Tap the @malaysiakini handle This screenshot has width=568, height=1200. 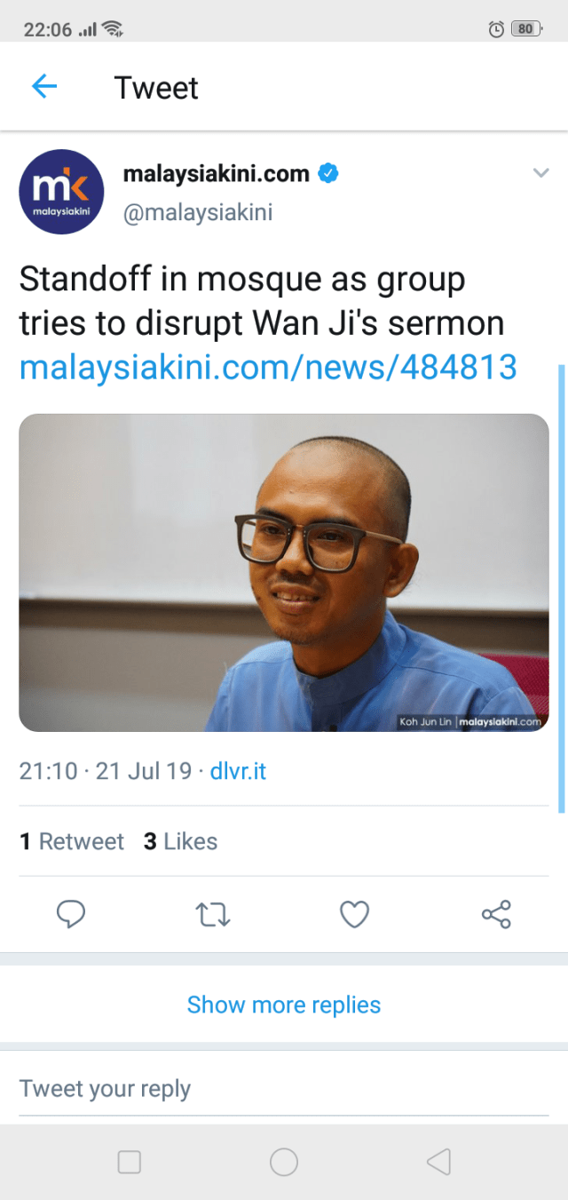197,213
